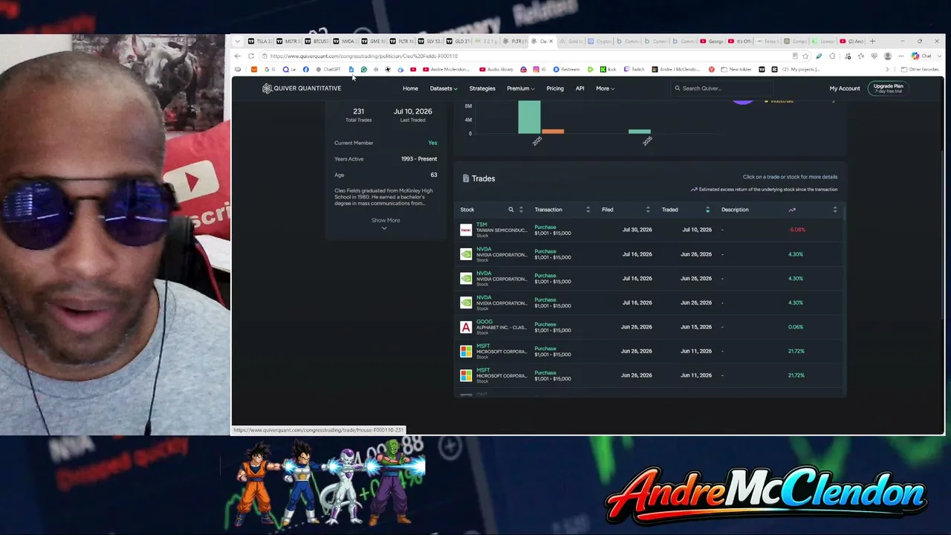Open the kick bookmark

tap(608, 70)
